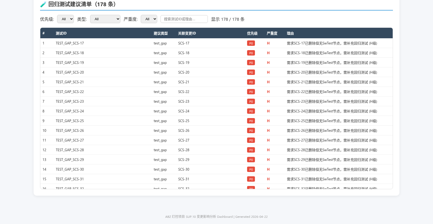The height and width of the screenshot is (224, 433).
Task: Click the P0 badge in row SCS-23
Action: pos(251,101)
